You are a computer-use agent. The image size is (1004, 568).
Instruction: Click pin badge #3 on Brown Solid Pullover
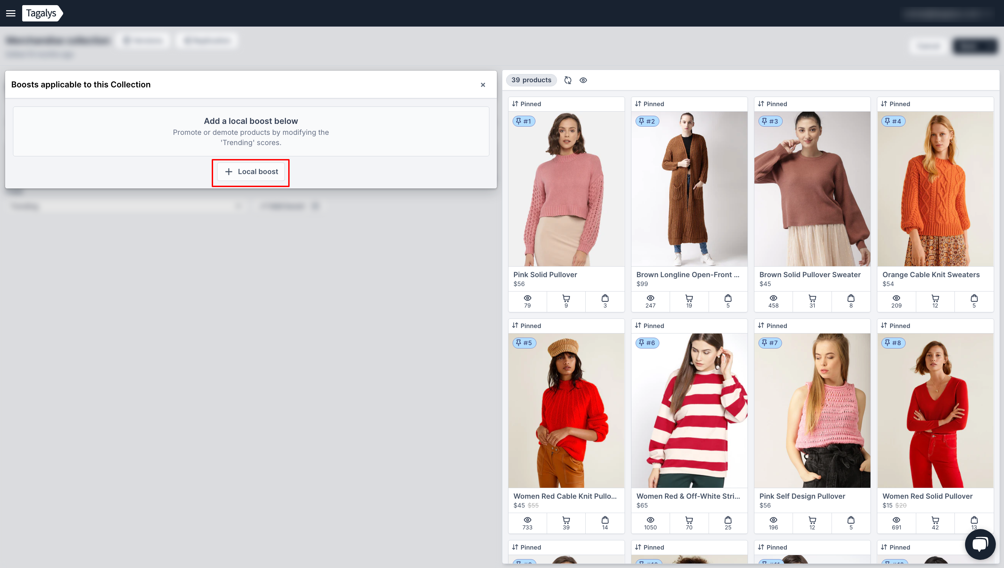click(x=770, y=121)
